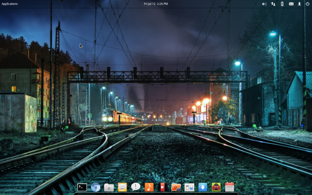Launch the Chromium browser from the dock
Viewport: 312px width, 195px height.
[x=95, y=187]
